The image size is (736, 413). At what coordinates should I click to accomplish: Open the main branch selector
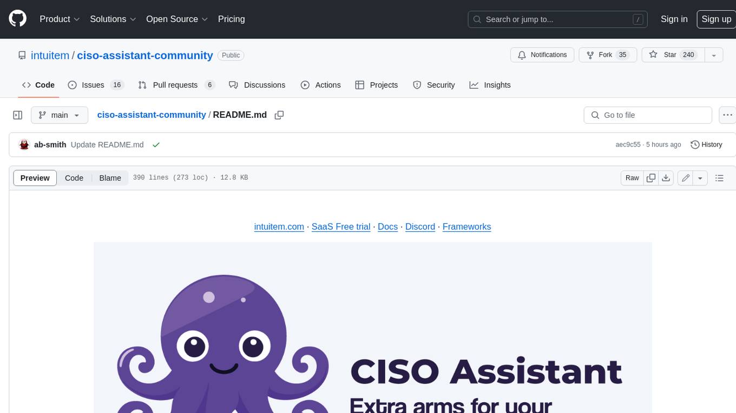59,115
